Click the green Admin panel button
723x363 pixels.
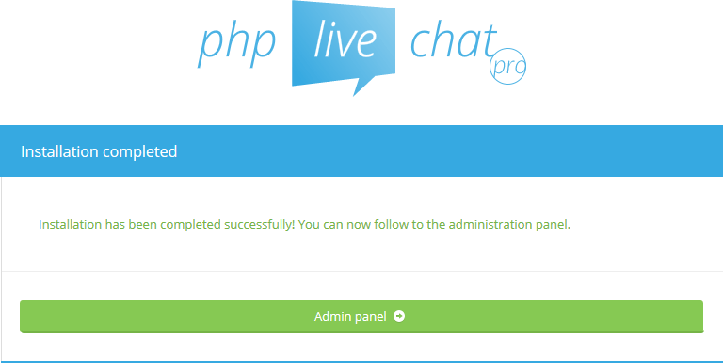pyautogui.click(x=361, y=316)
